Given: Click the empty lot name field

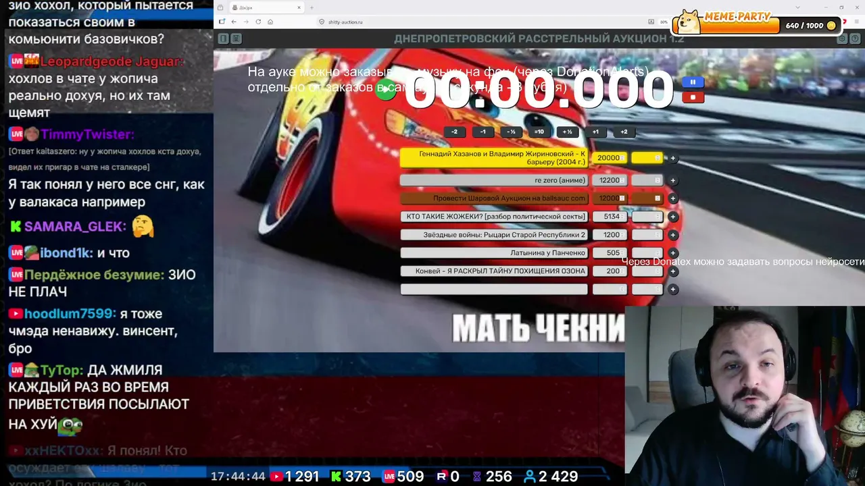Looking at the screenshot, I should pos(494,290).
